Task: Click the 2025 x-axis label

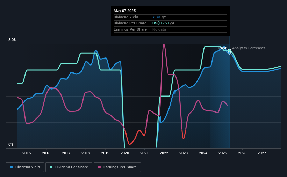Action: coord(223,153)
